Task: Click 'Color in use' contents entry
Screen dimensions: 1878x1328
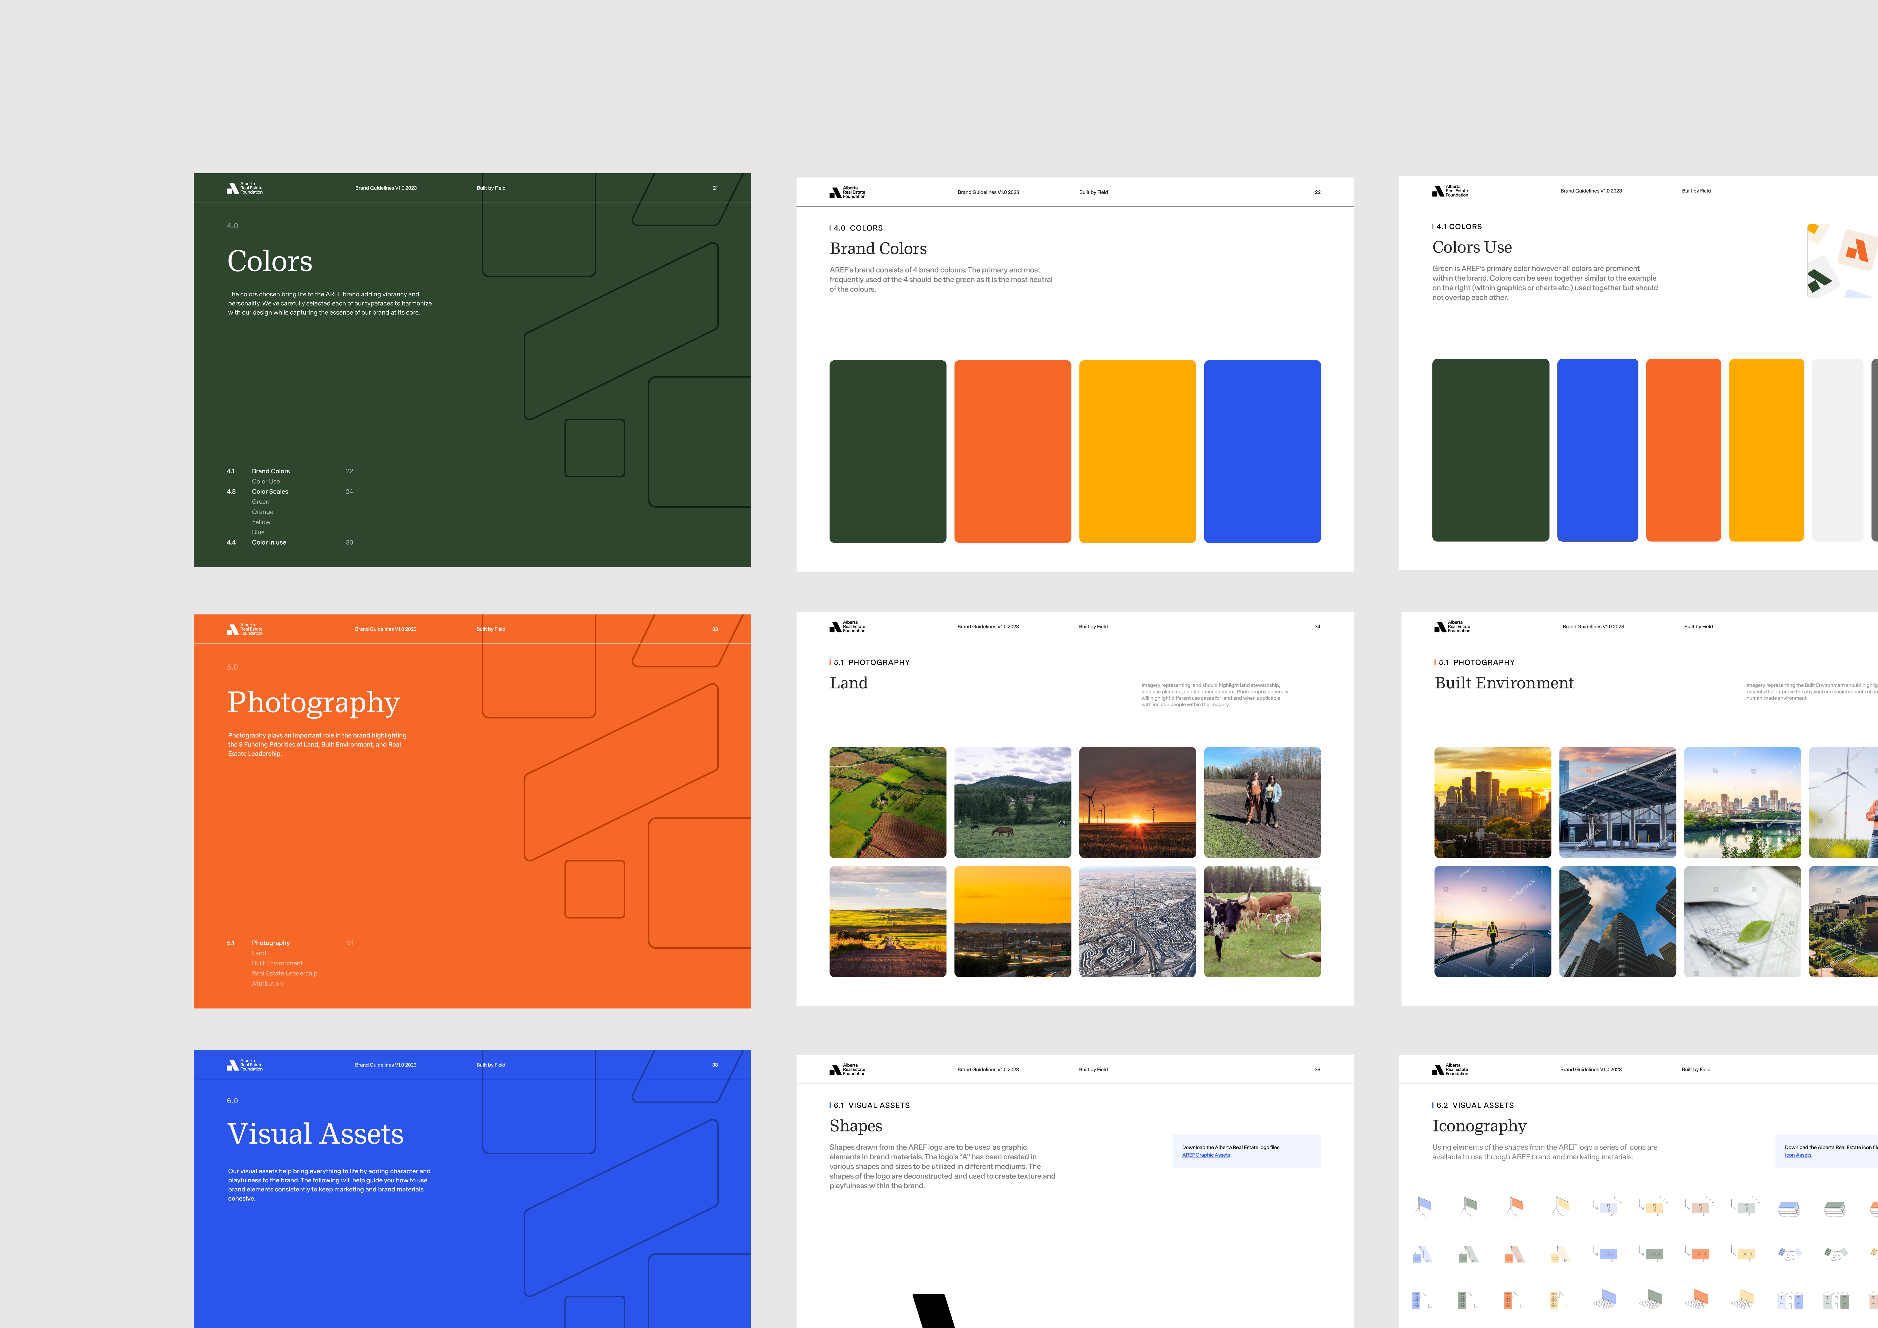Action: tap(269, 542)
